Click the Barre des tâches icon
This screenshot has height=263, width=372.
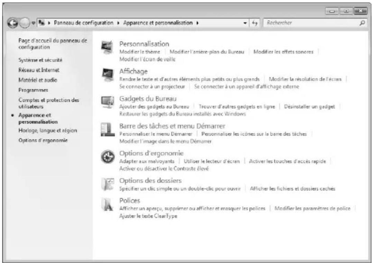[x=108, y=129]
